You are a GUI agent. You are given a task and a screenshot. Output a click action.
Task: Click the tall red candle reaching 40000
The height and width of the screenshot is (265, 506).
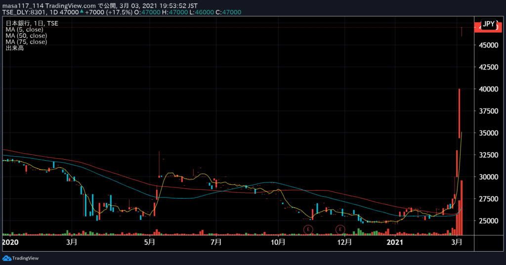click(459, 113)
